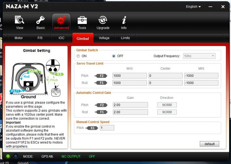This screenshot has width=231, height=164.
Task: Click F2 port badge in Automatic Control Gain
Action: click(101, 105)
